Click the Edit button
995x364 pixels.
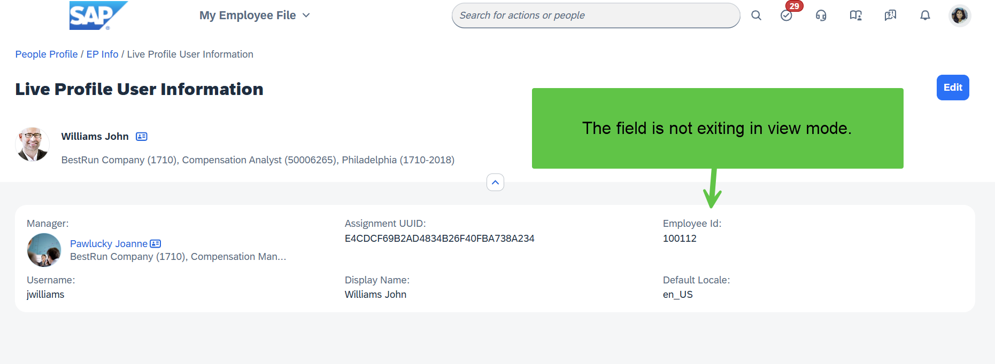click(x=953, y=88)
